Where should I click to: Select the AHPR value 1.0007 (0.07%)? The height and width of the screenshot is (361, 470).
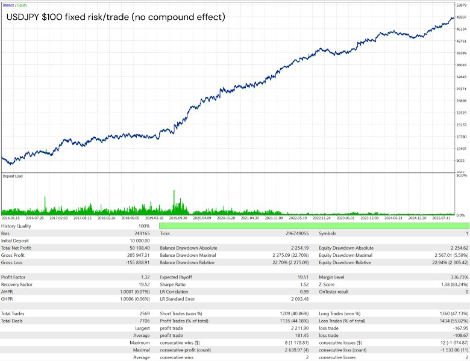point(135,292)
